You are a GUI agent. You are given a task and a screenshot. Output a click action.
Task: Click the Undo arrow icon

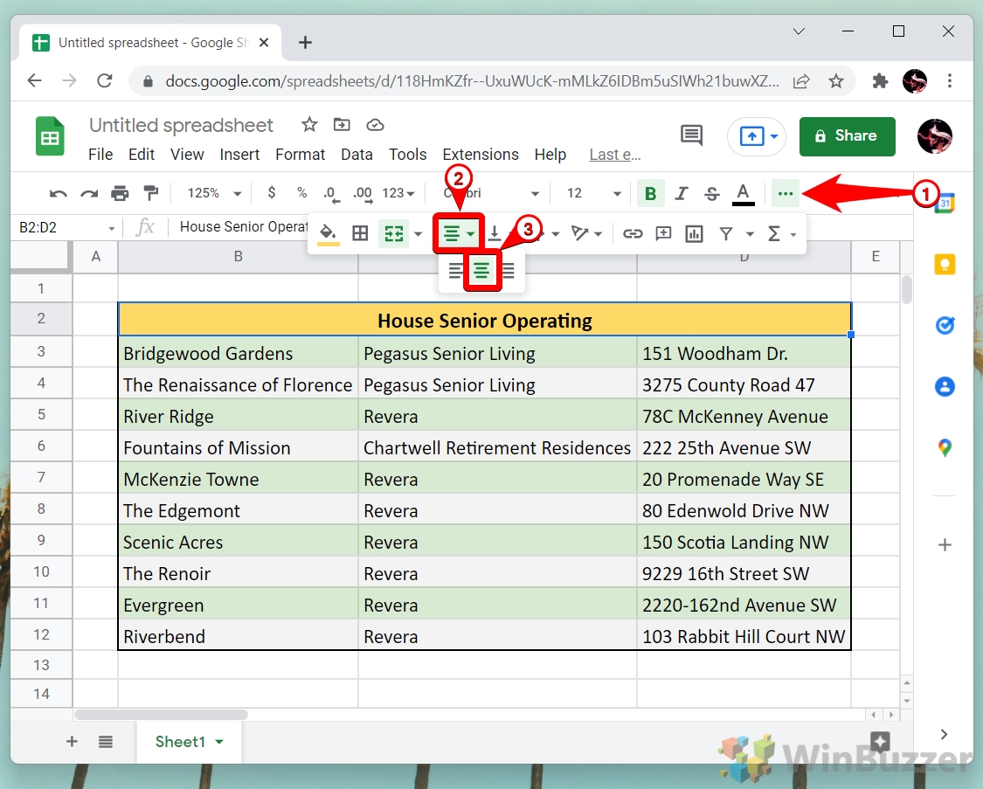click(58, 194)
